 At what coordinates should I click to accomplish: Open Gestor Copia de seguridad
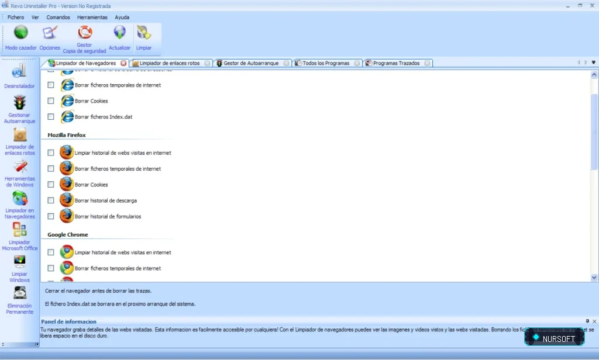point(84,39)
